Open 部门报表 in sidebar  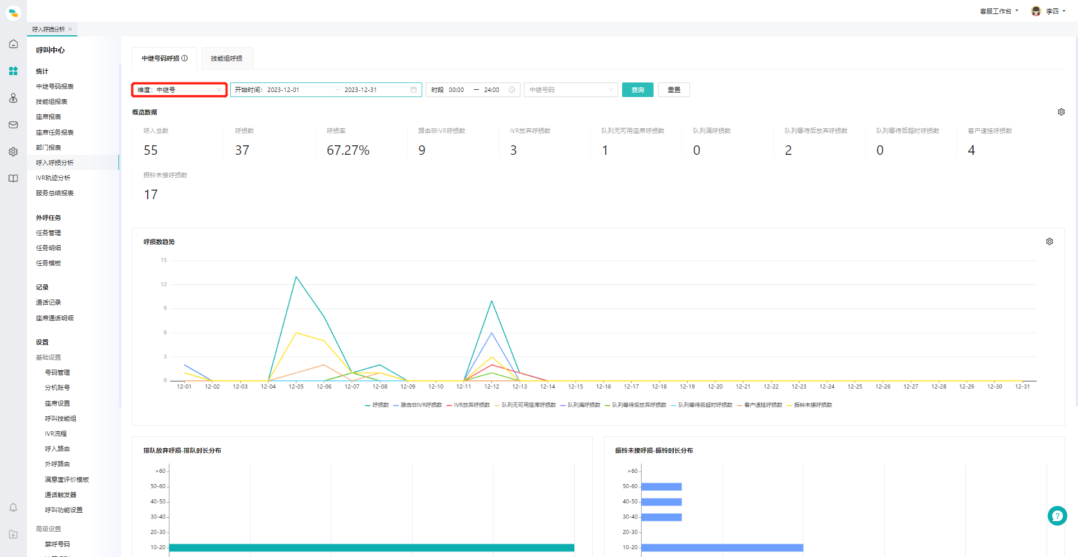coord(49,148)
